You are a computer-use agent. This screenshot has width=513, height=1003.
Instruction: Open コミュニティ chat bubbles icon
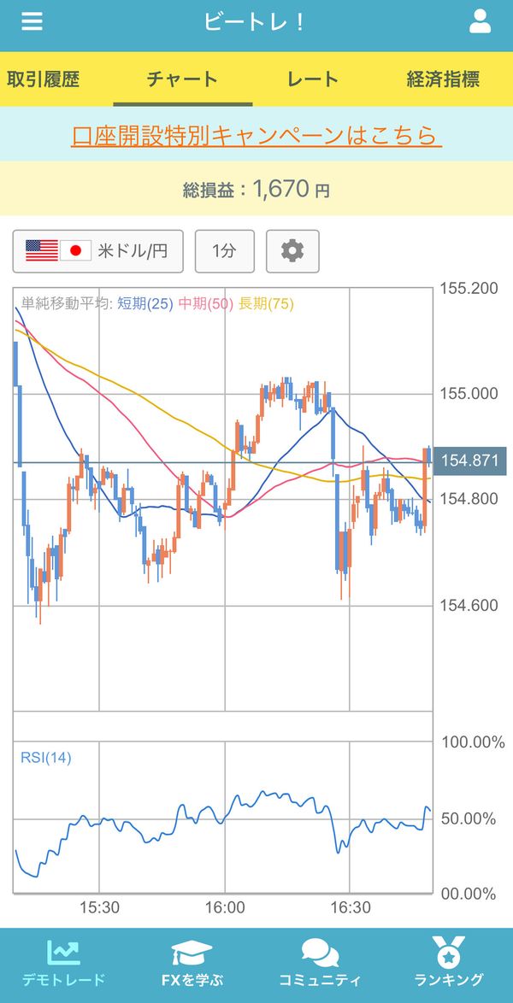pos(320,953)
